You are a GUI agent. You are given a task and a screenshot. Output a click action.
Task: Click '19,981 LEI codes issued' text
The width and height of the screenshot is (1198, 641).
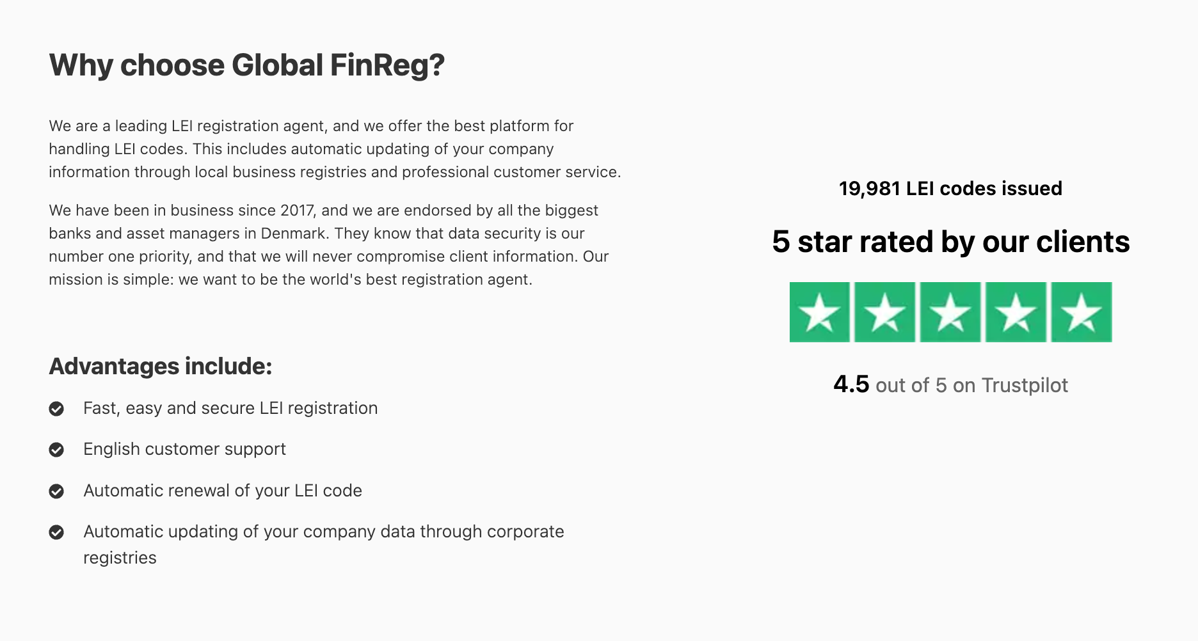coord(950,189)
